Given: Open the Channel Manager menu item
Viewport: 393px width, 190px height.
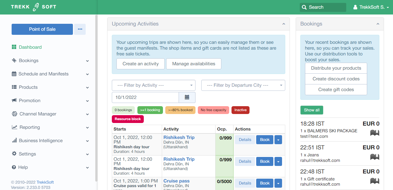Looking at the screenshot, I should click(38, 114).
